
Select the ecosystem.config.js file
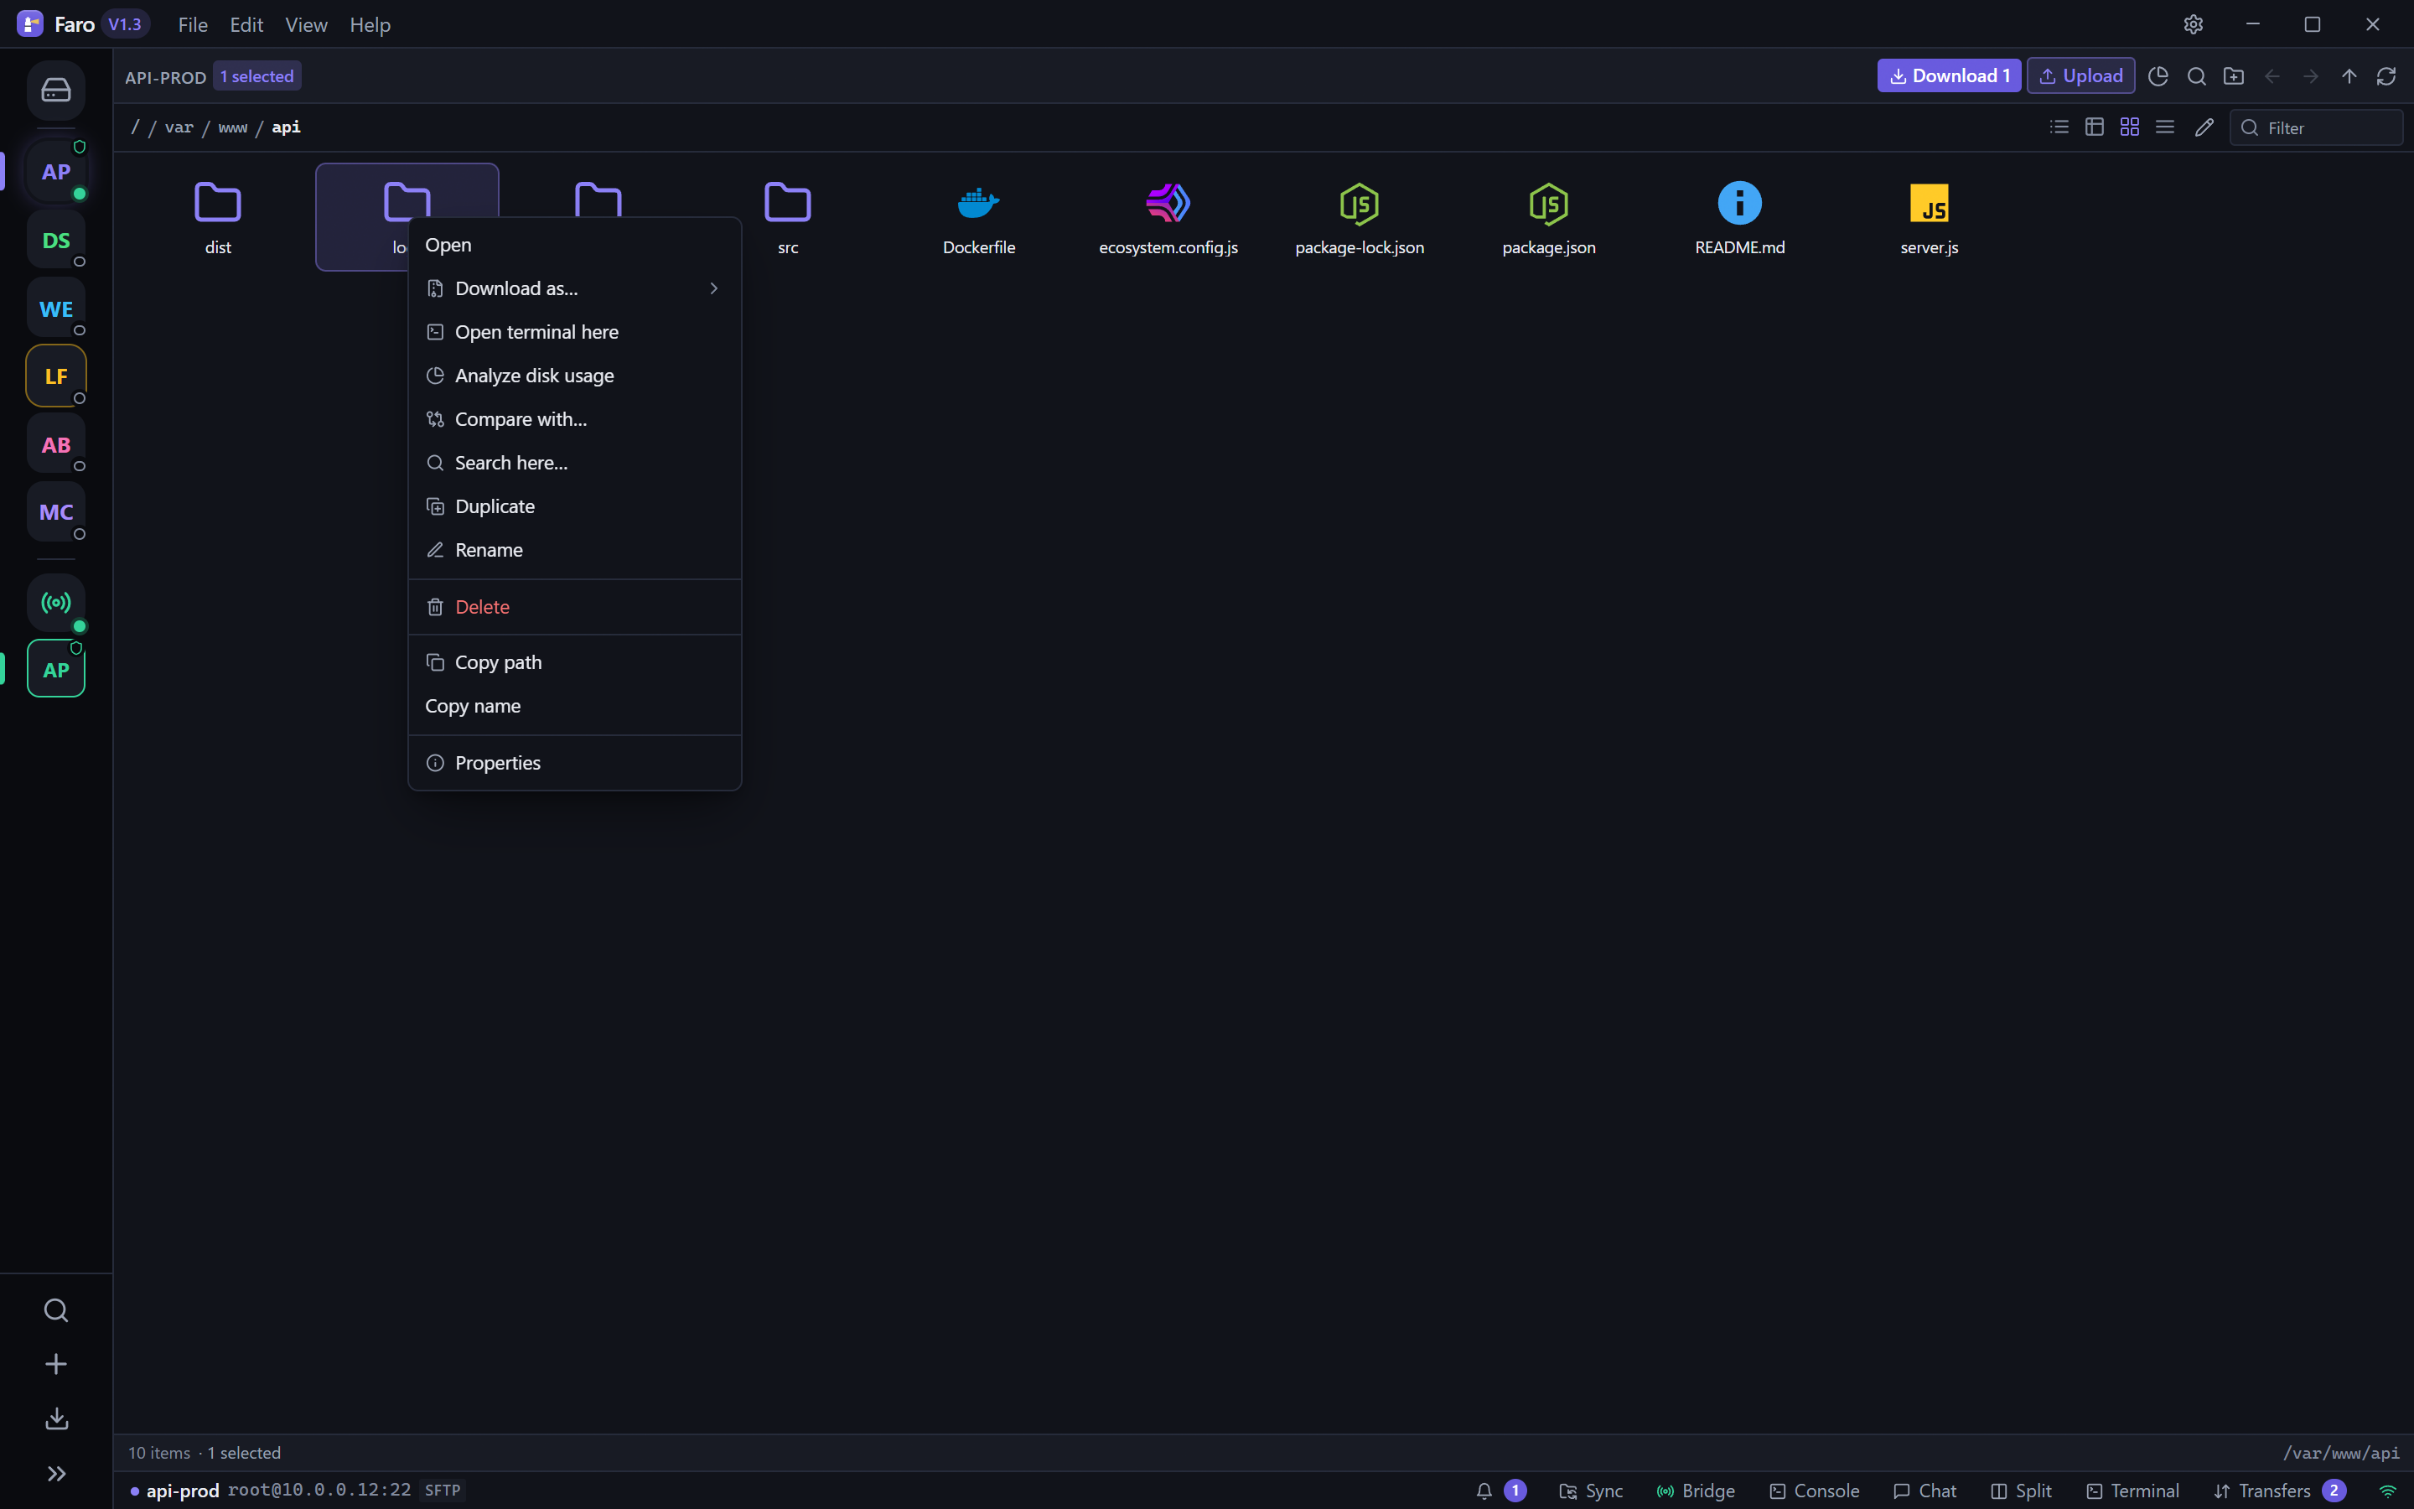[1168, 218]
